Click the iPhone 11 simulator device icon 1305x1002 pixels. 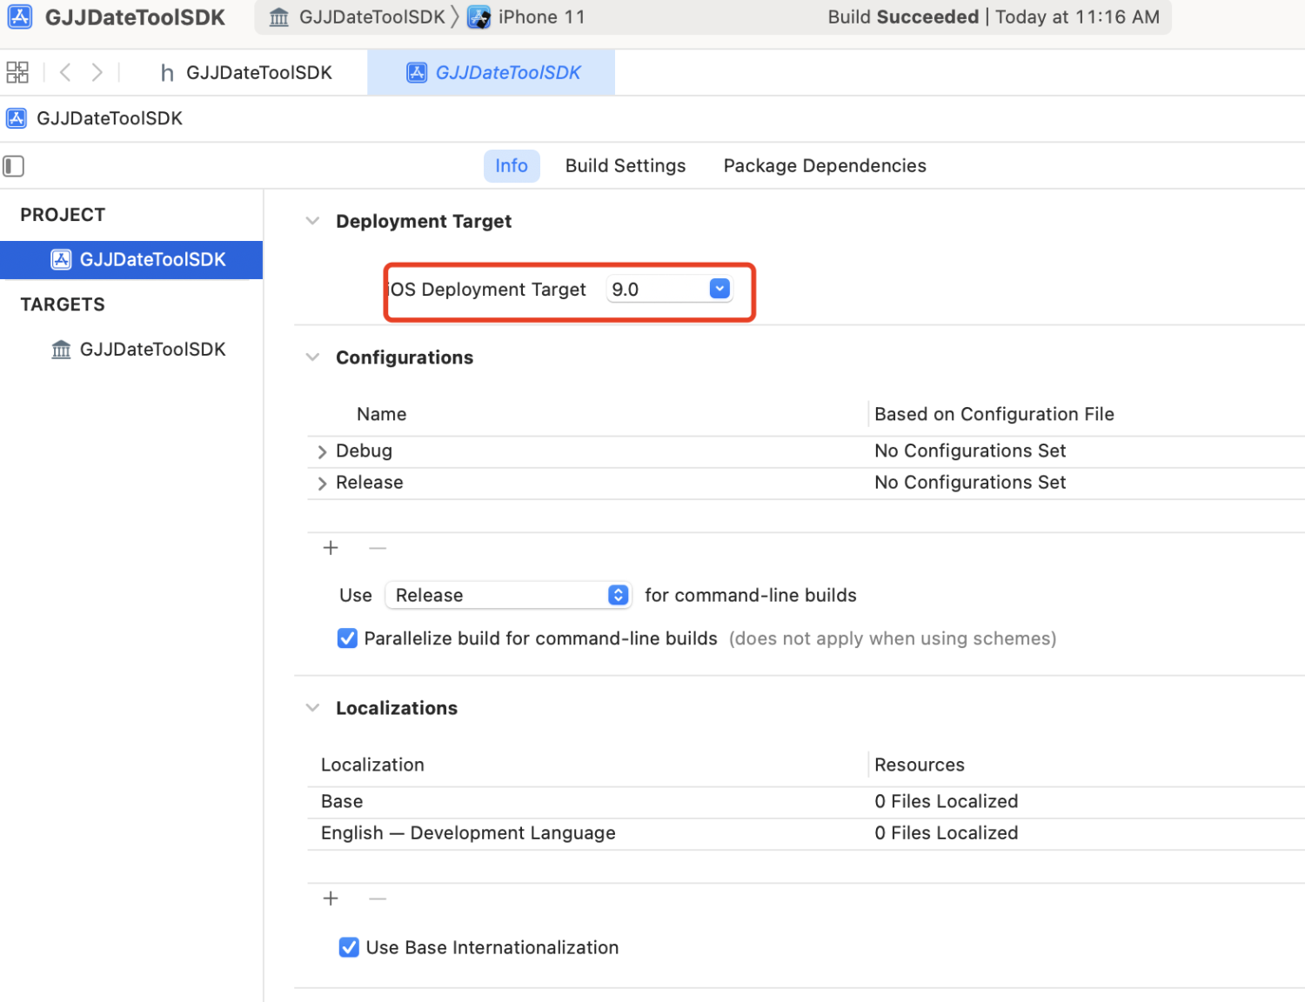tap(478, 17)
